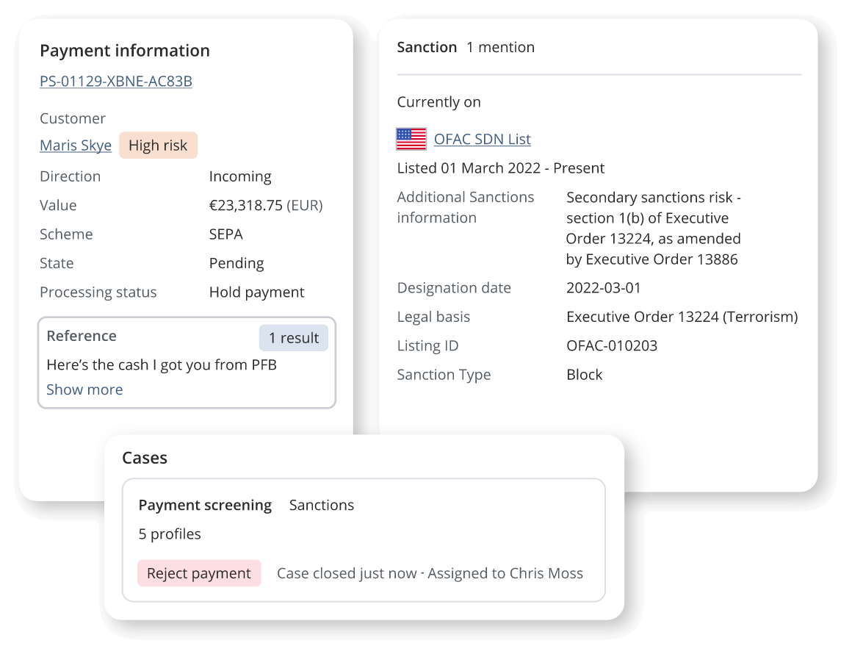Expand reference with Show more
The height and width of the screenshot is (654, 852).
[84, 389]
